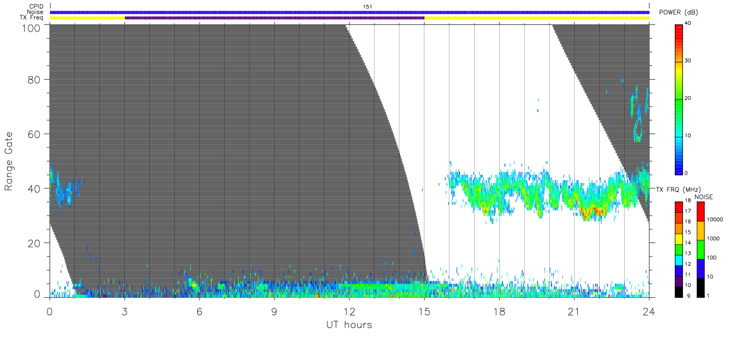
Task: Click the CPID value 151
Action: (x=367, y=7)
